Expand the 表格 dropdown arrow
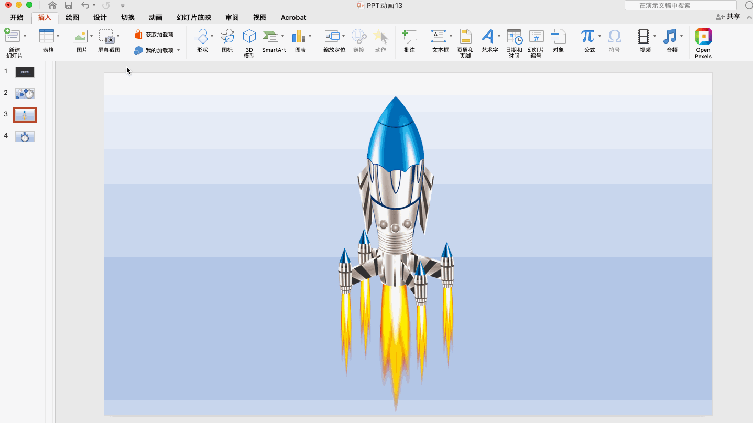This screenshot has width=753, height=423. (x=58, y=36)
